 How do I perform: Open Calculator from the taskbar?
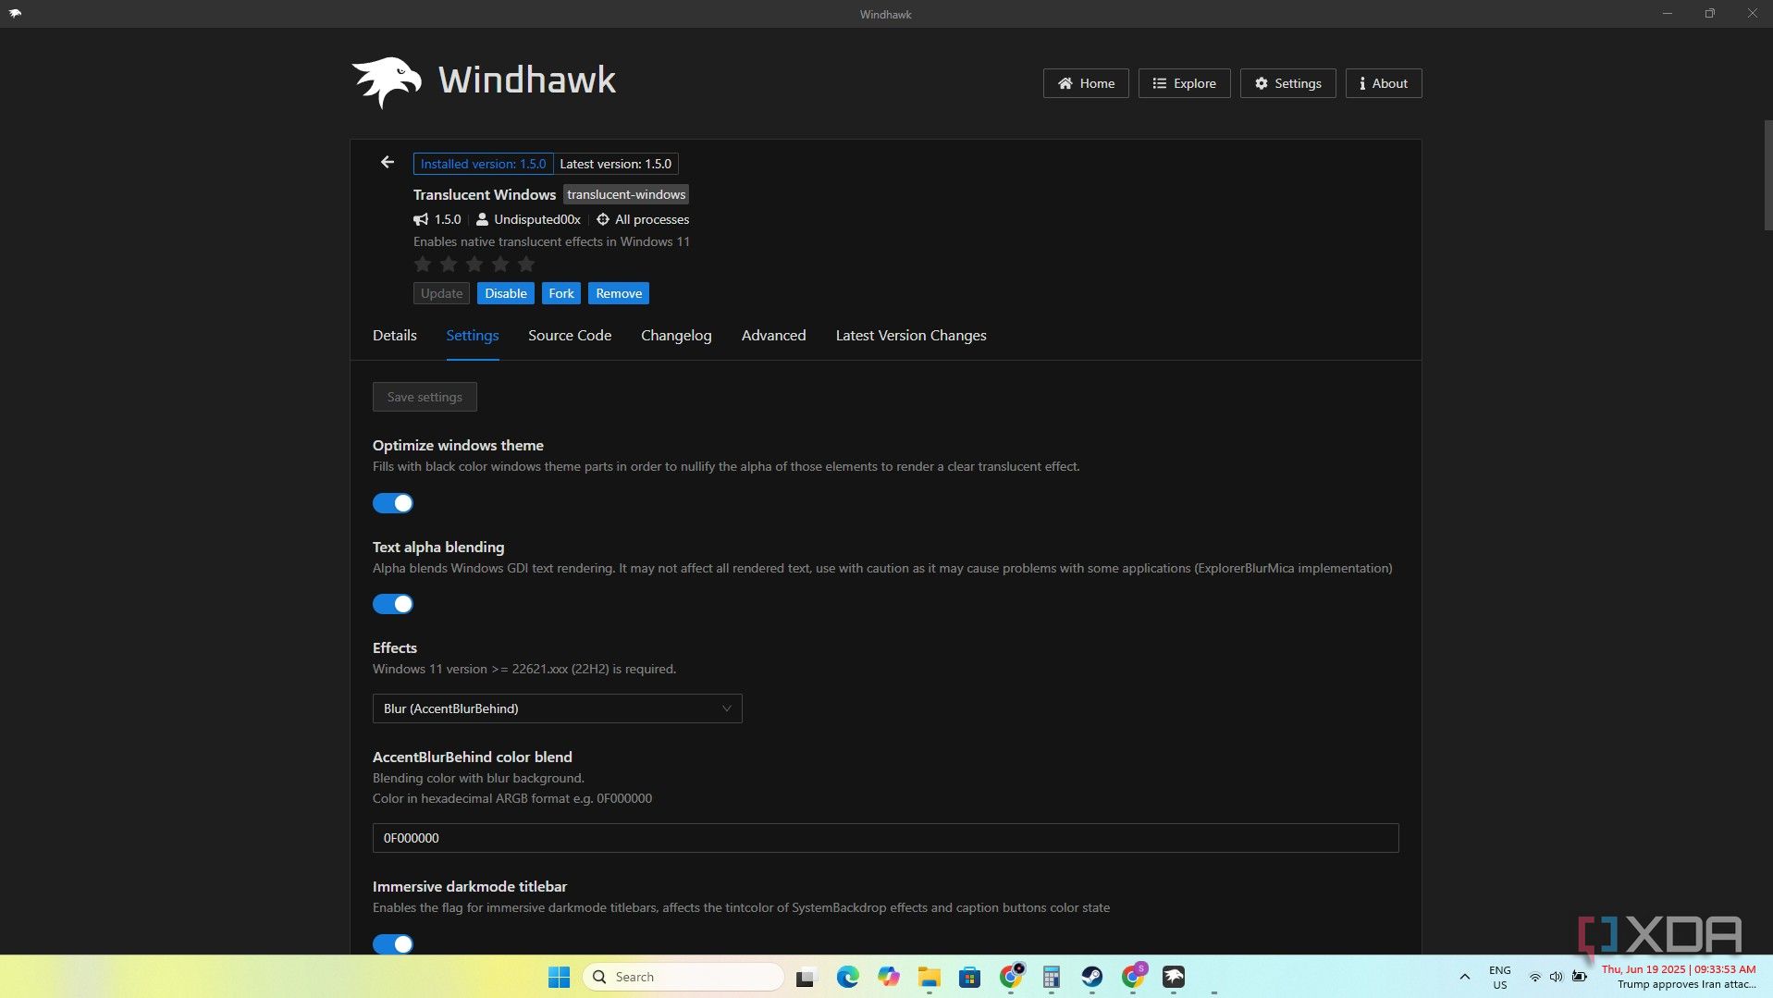pos(1051,977)
